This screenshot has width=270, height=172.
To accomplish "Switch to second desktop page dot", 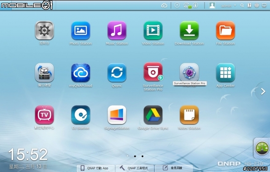I will (135, 156).
